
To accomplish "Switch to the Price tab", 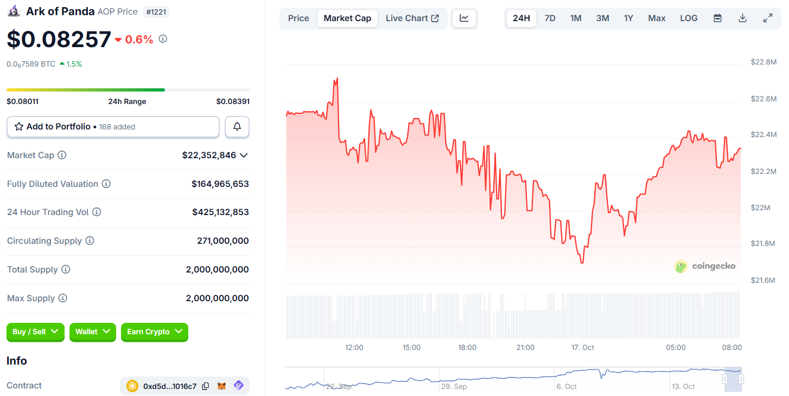I will point(298,18).
